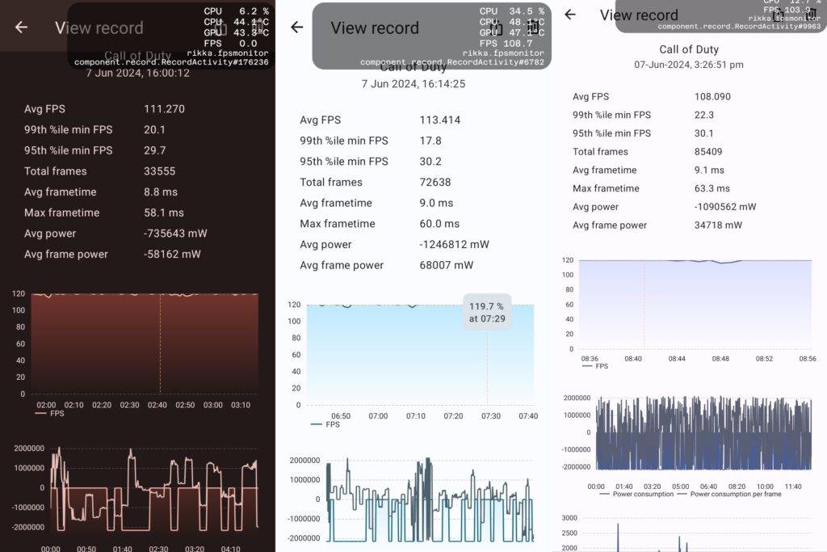Select the 99th %ile min FPS value 22.3
827x552 pixels.
pos(704,115)
